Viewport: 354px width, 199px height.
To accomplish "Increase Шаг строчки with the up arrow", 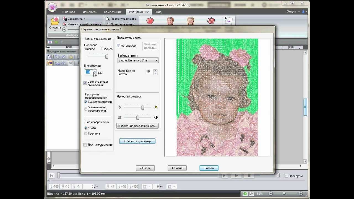I will [95, 71].
